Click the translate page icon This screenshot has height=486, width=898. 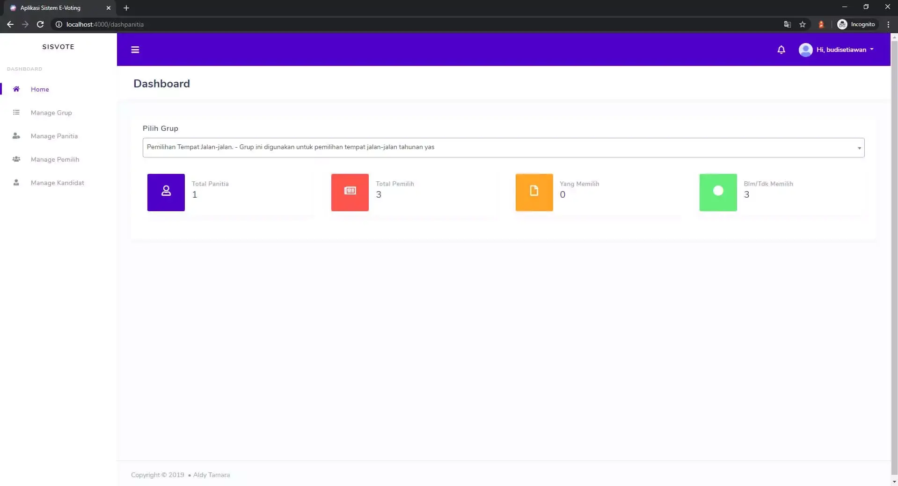tap(788, 24)
